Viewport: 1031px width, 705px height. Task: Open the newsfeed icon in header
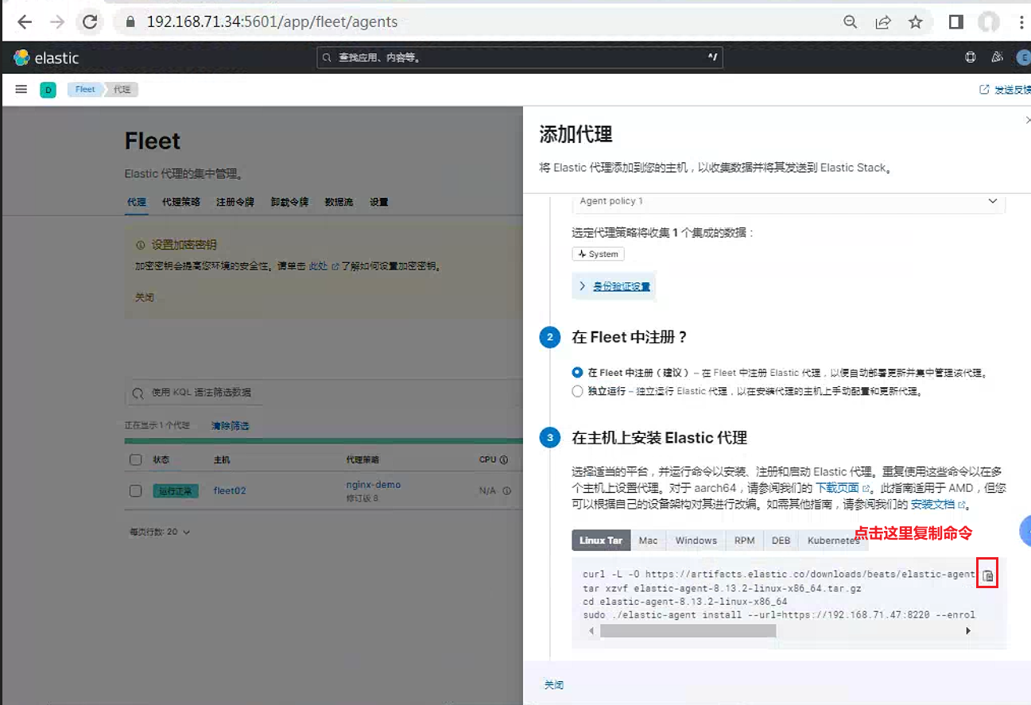coord(997,57)
